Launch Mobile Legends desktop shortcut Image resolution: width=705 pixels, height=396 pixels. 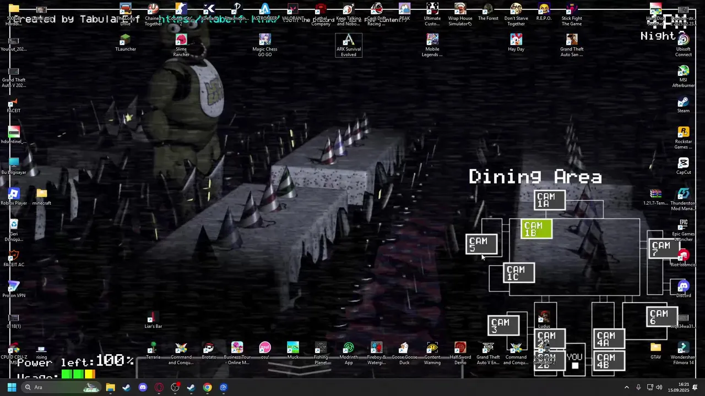(432, 45)
